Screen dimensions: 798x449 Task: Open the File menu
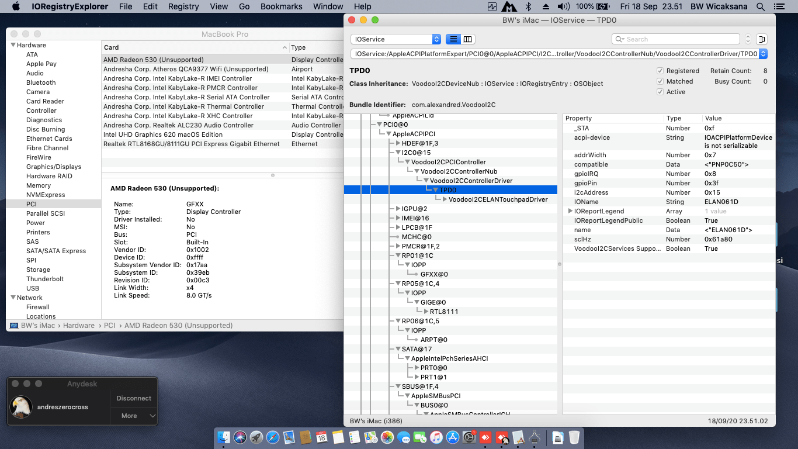(x=126, y=6)
